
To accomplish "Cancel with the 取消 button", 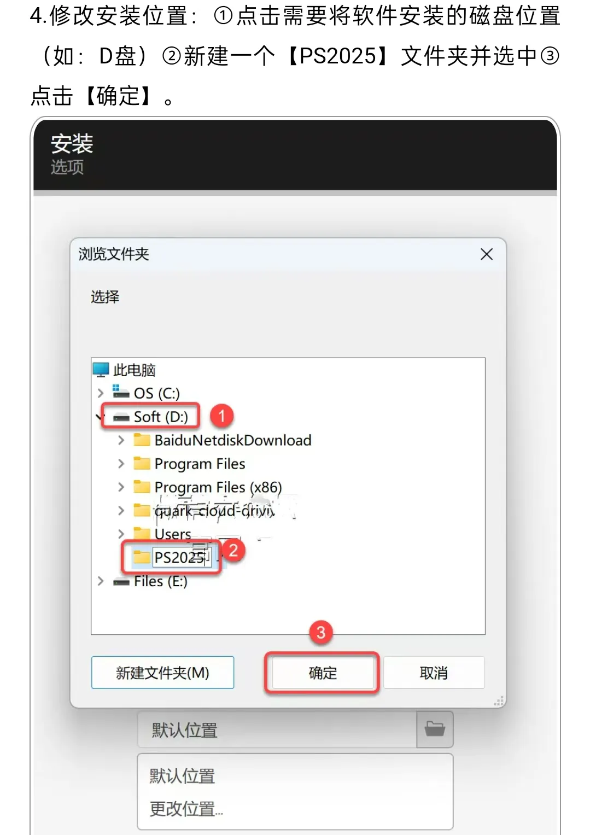I will tap(434, 673).
